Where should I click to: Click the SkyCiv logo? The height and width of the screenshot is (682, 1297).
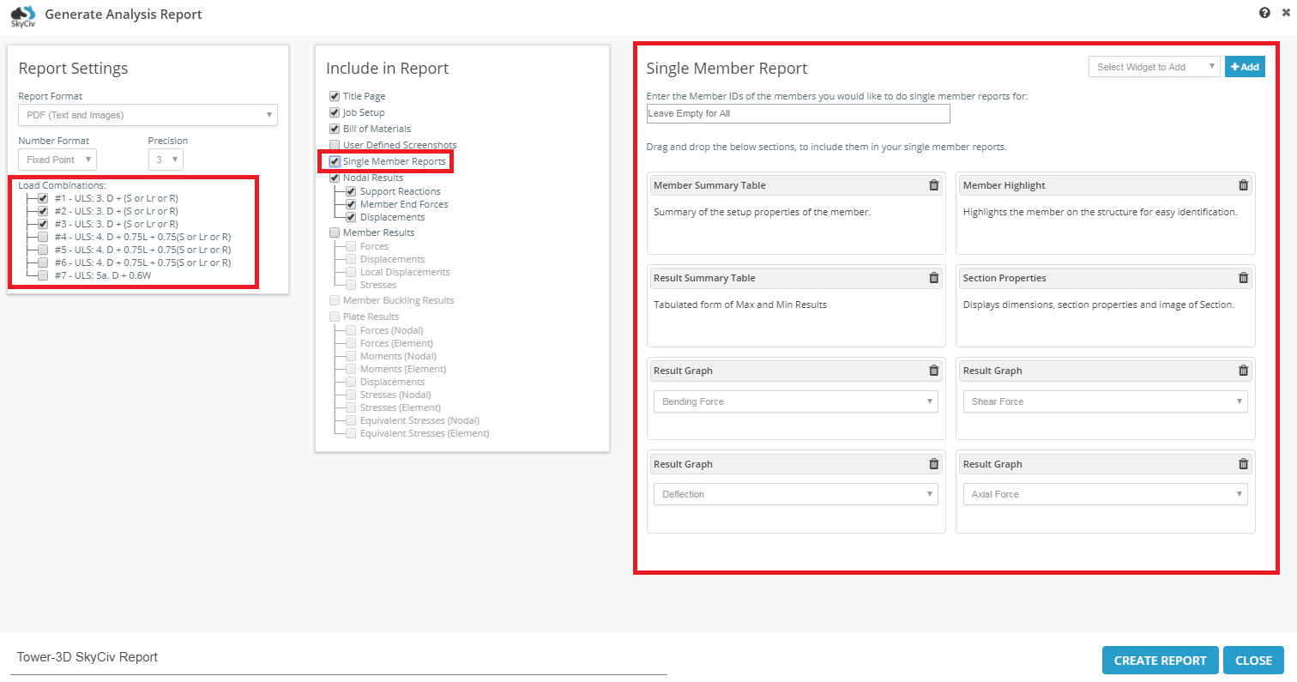tap(23, 16)
